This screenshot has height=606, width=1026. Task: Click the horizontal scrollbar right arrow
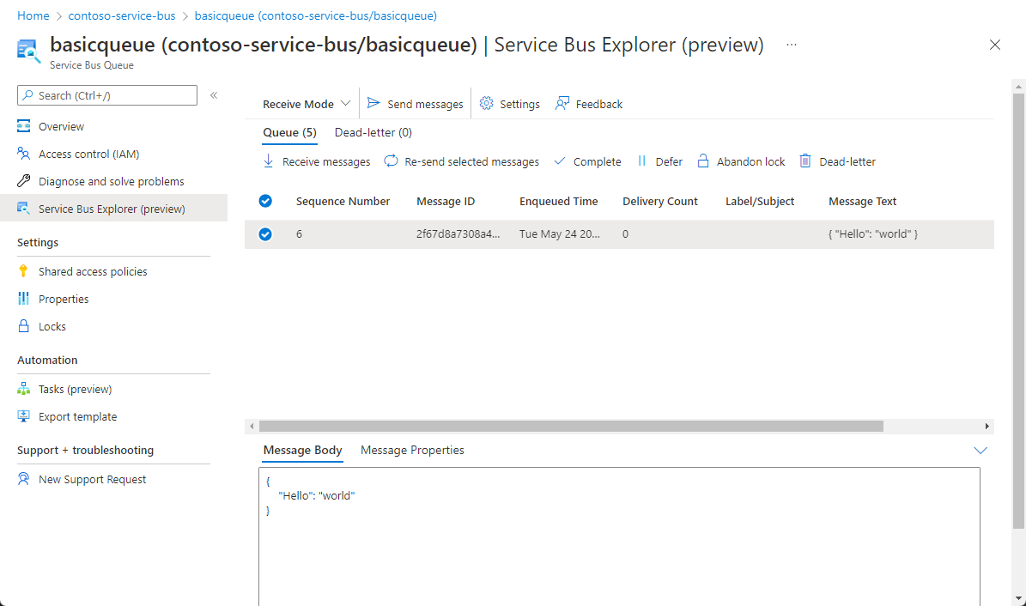click(987, 426)
